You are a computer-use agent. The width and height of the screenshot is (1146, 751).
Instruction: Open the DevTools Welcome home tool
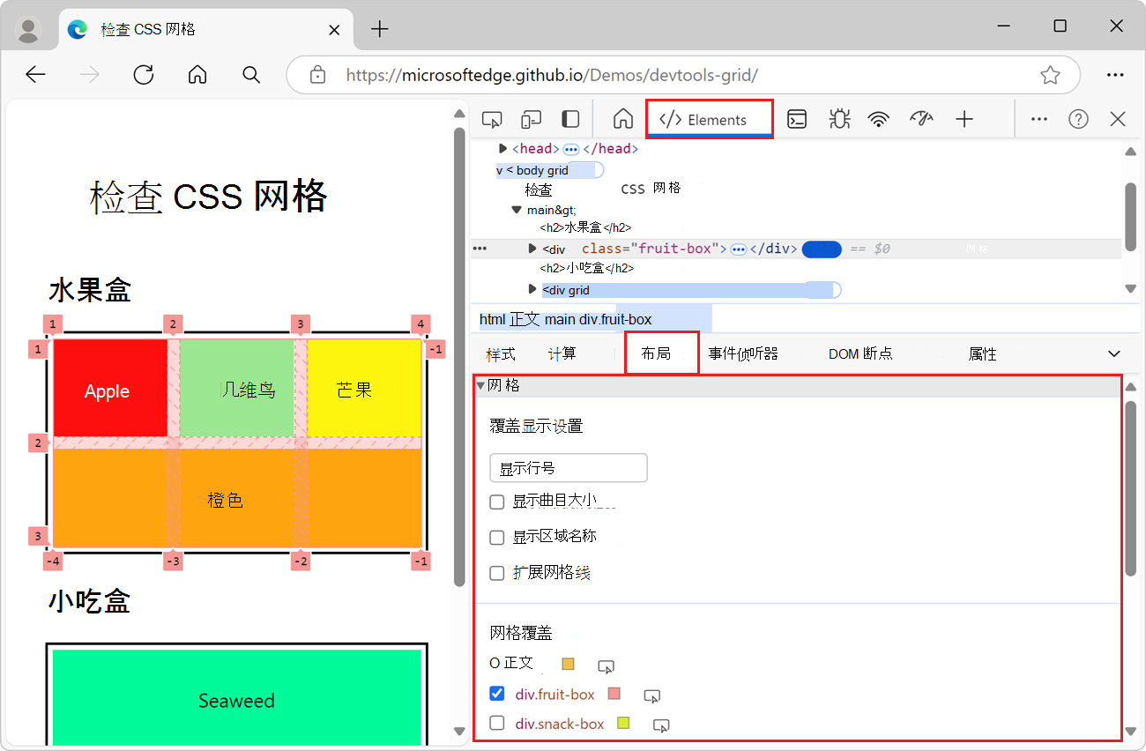click(623, 120)
